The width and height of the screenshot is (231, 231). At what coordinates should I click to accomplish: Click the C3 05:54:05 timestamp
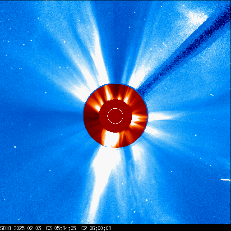click(61, 228)
